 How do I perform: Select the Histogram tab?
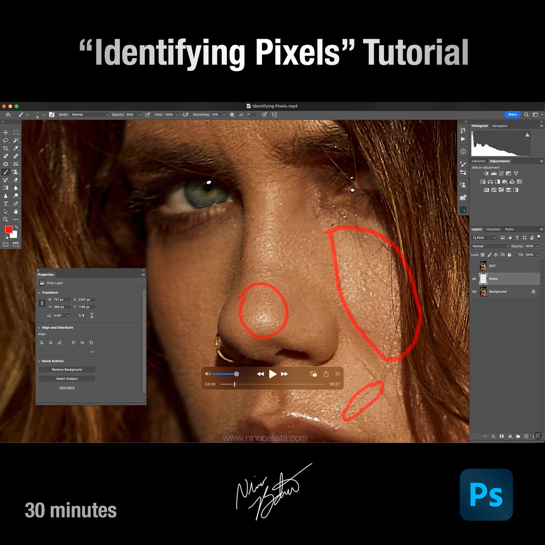(x=479, y=126)
